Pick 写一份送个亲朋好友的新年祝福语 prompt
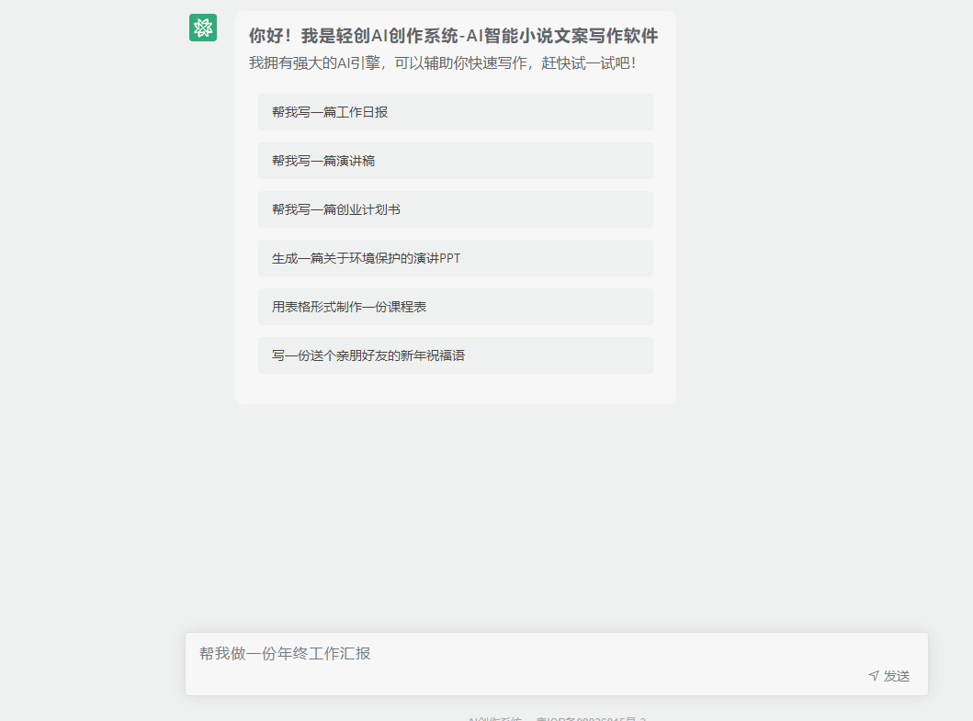Viewport: 973px width, 721px height. [x=456, y=355]
